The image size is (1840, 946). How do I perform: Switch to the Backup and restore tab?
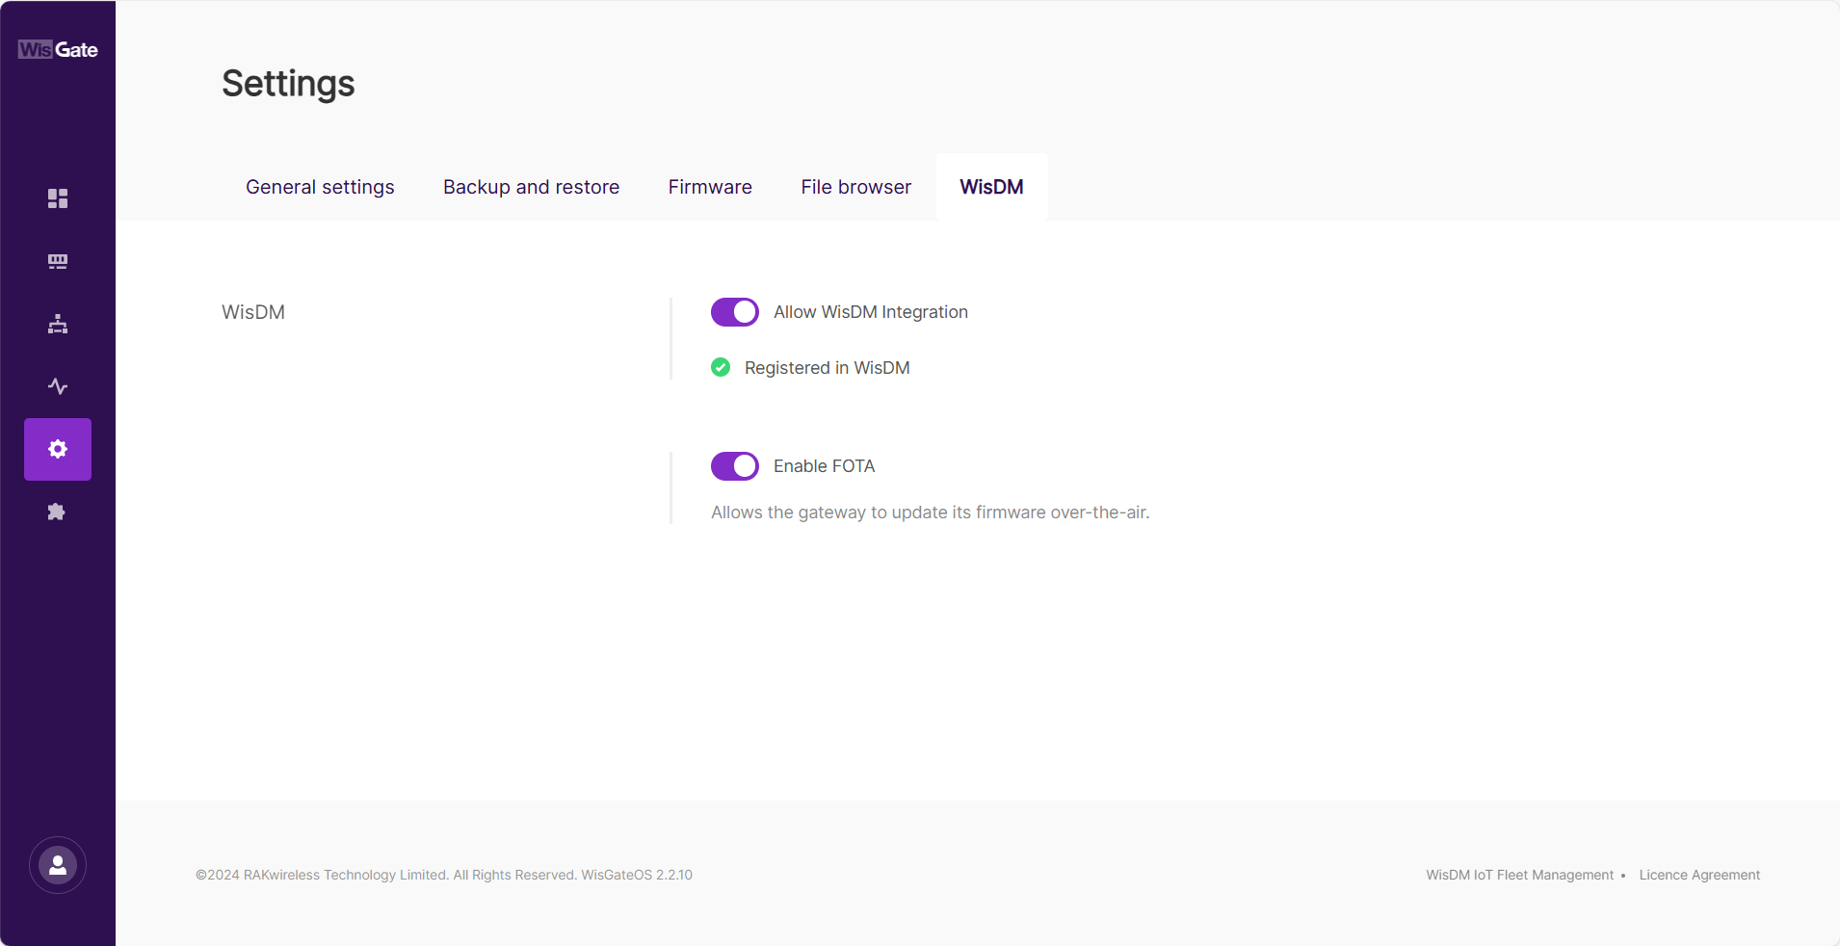click(531, 187)
